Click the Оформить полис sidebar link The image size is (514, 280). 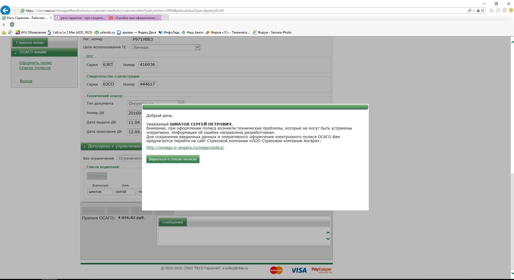pos(35,63)
